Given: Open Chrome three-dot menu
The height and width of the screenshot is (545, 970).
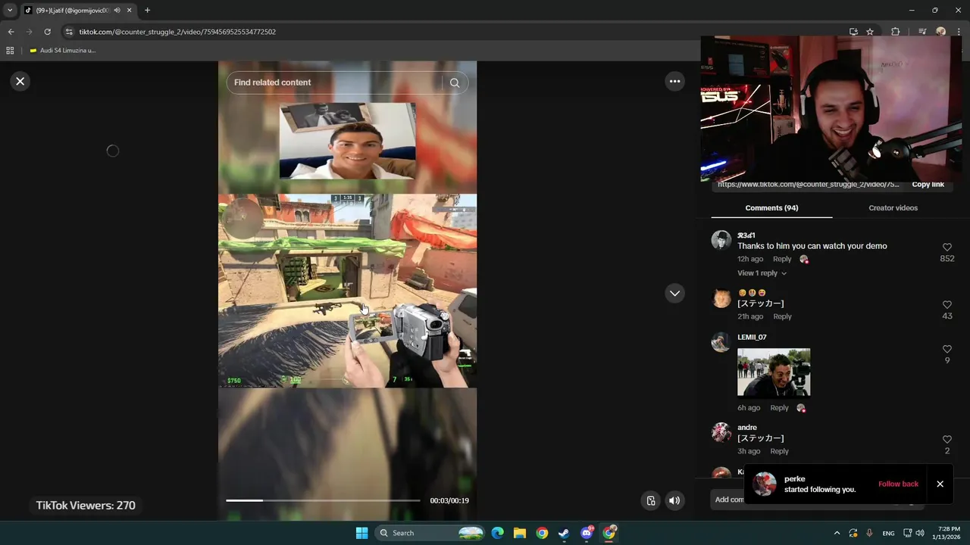Looking at the screenshot, I should pos(958,32).
